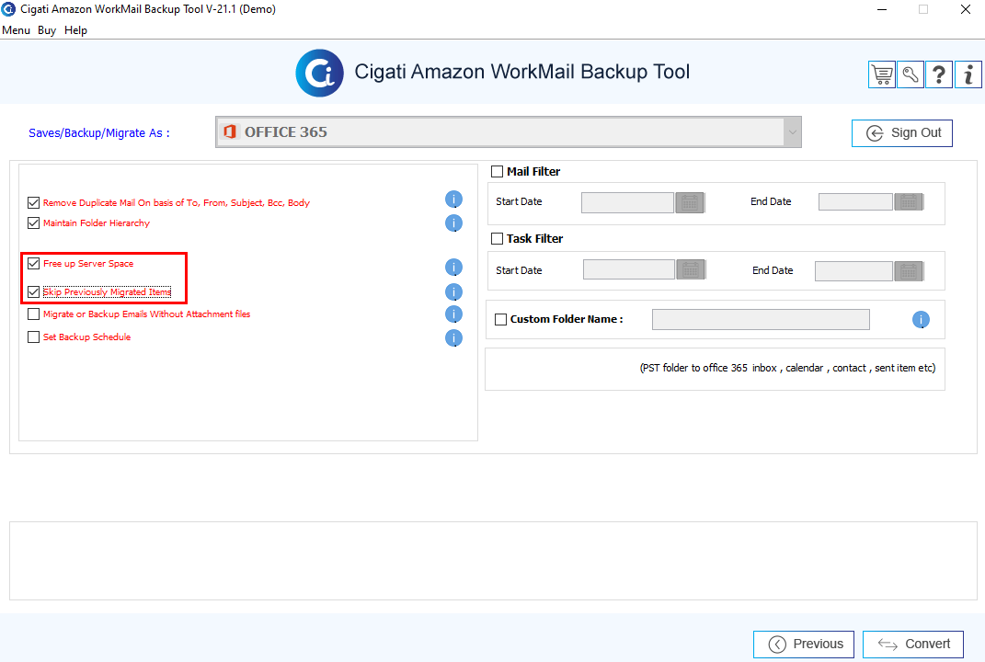This screenshot has height=662, width=985.
Task: Start migration with the Convert button
Action: tap(912, 645)
